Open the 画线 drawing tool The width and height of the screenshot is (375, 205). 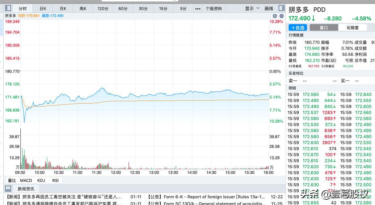[x=269, y=9]
